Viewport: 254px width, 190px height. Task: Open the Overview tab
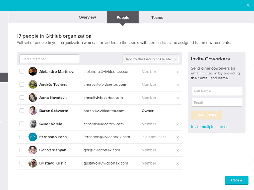coord(87,17)
